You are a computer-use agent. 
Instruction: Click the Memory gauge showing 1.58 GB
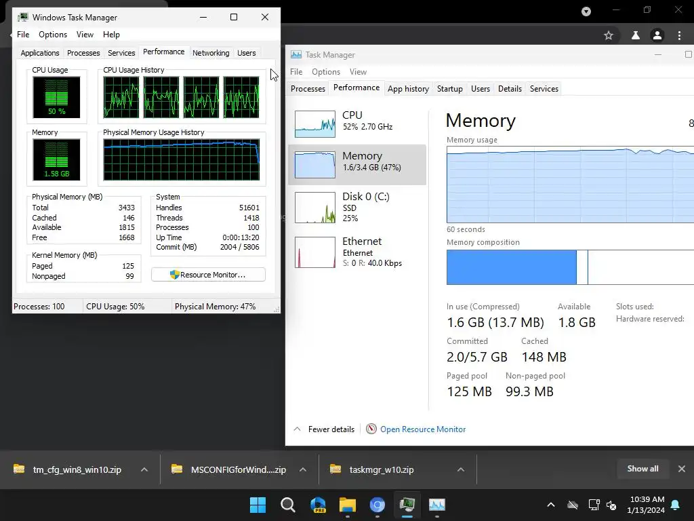(x=56, y=159)
